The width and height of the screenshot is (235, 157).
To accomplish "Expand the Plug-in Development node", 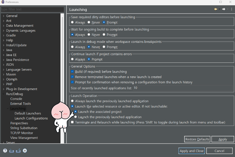I will [4, 89].
